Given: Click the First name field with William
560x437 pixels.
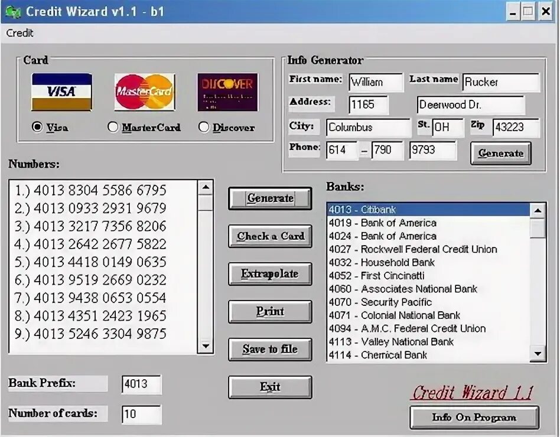Looking at the screenshot, I should pos(376,82).
